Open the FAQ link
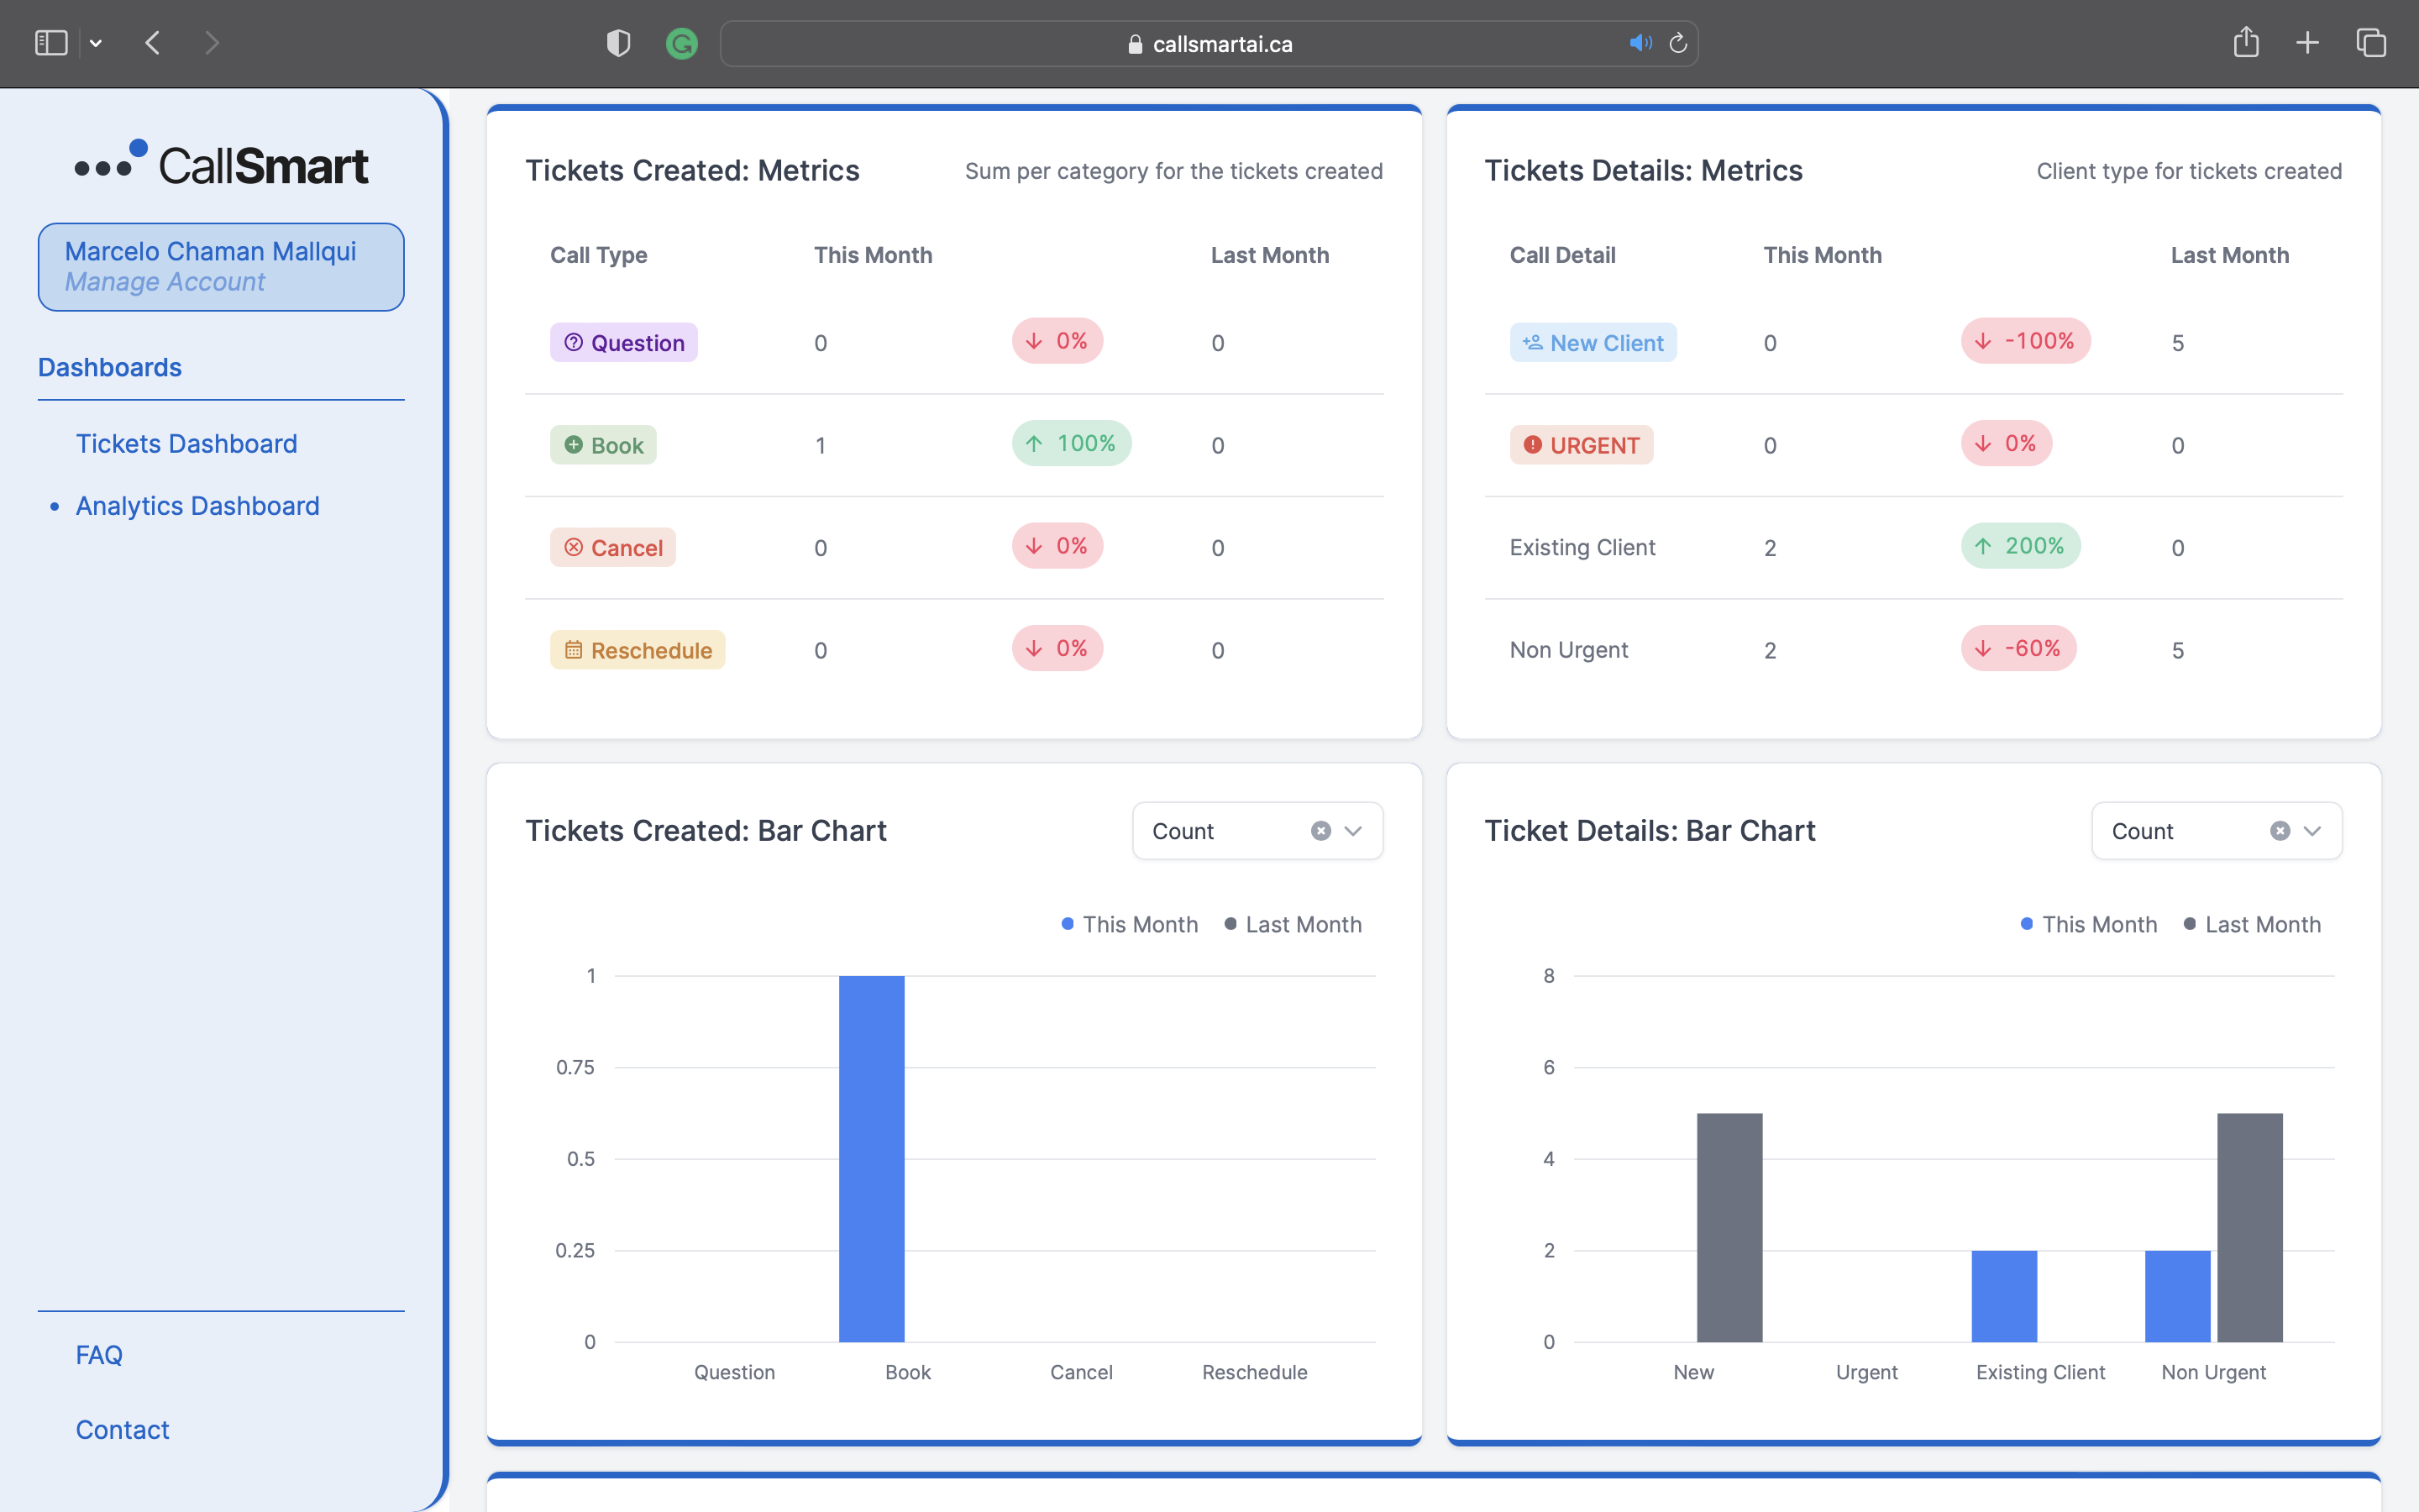The image size is (2419, 1512). (x=99, y=1355)
